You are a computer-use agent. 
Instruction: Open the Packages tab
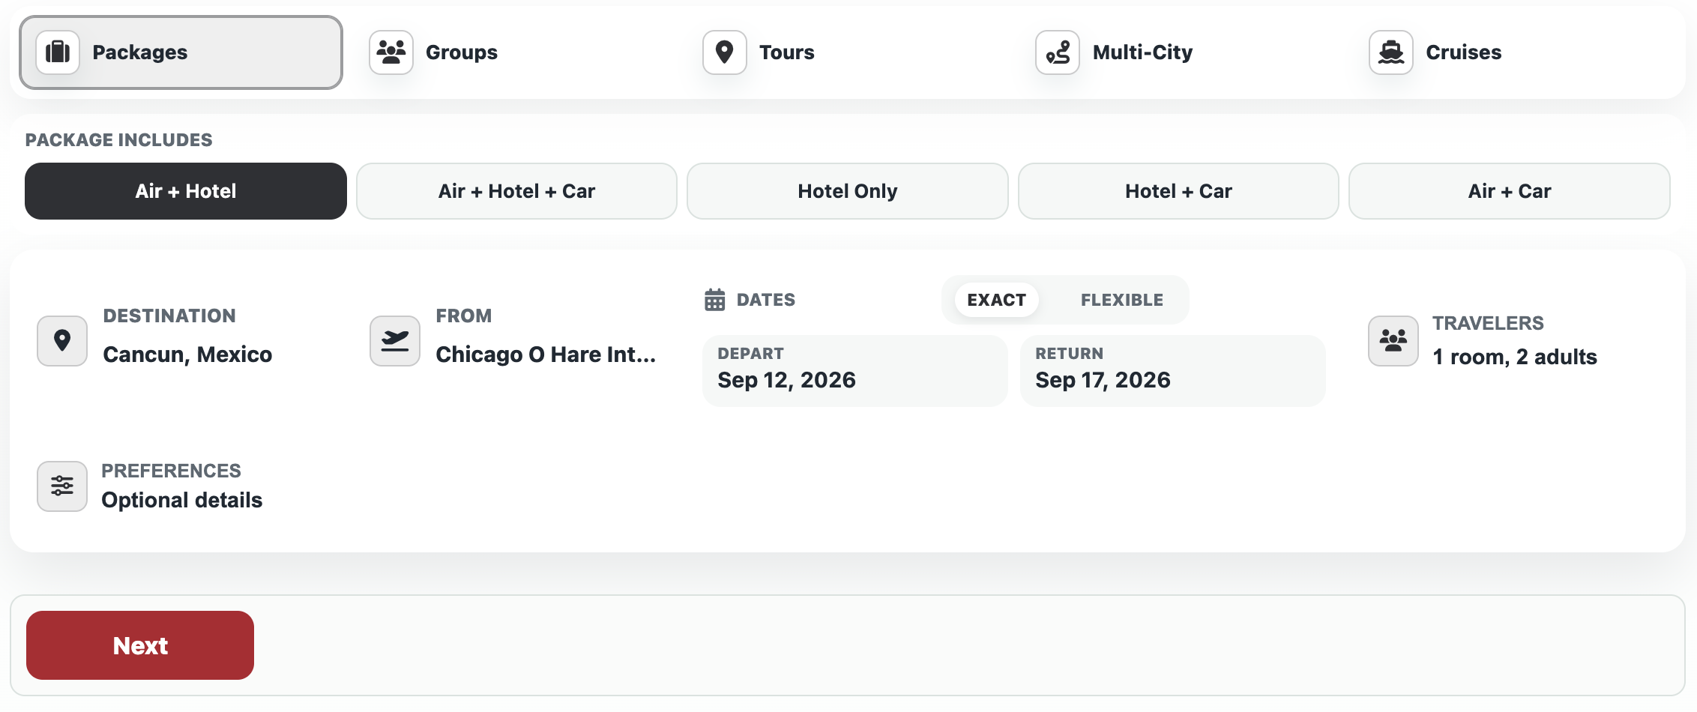tap(181, 52)
